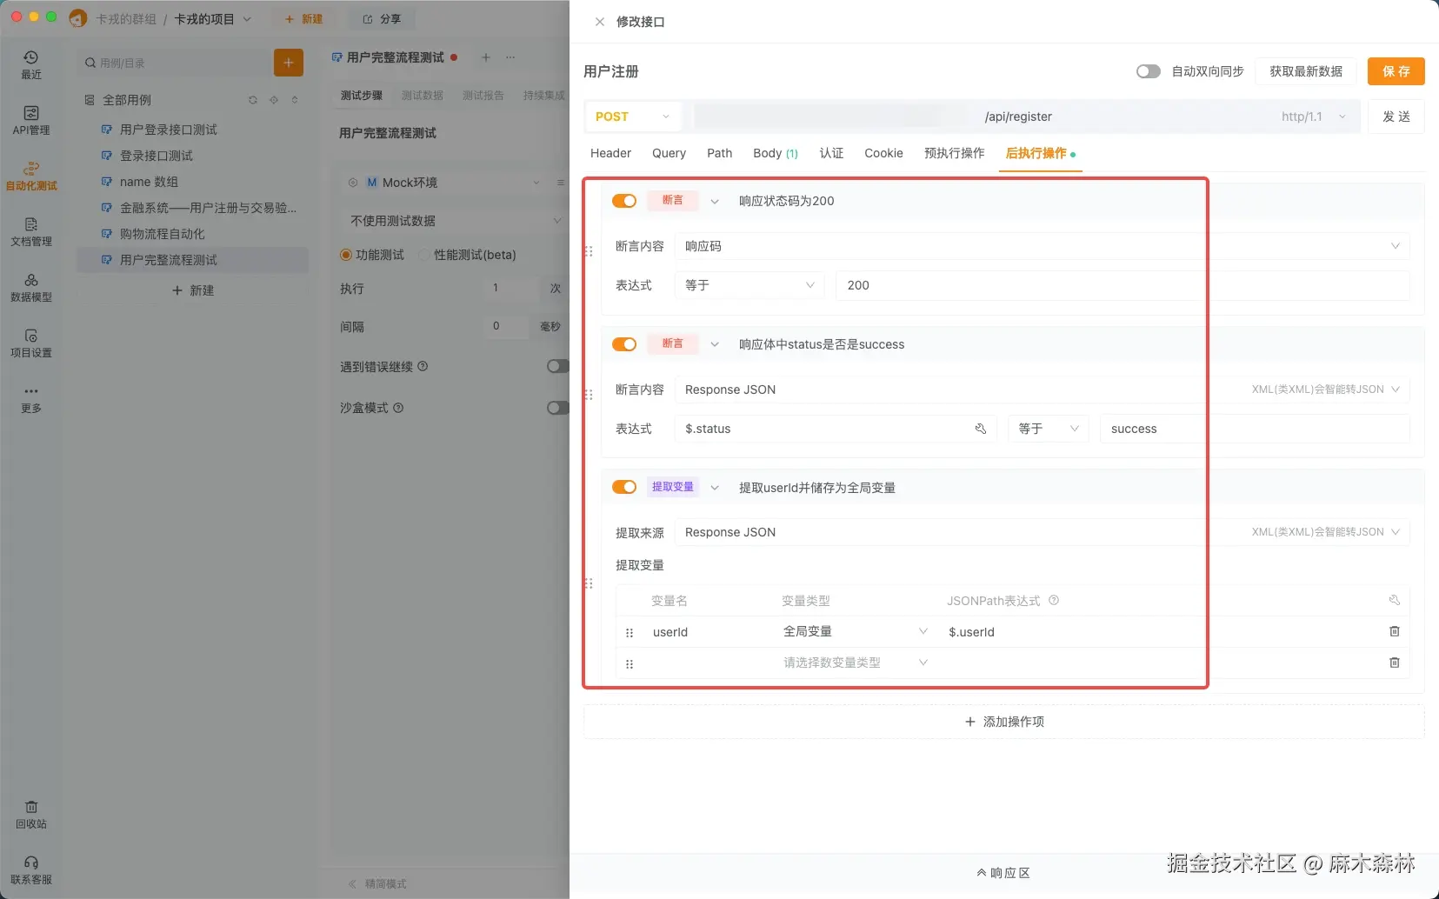
Task: Close the 修改接口 panel with X icon
Action: pos(600,22)
